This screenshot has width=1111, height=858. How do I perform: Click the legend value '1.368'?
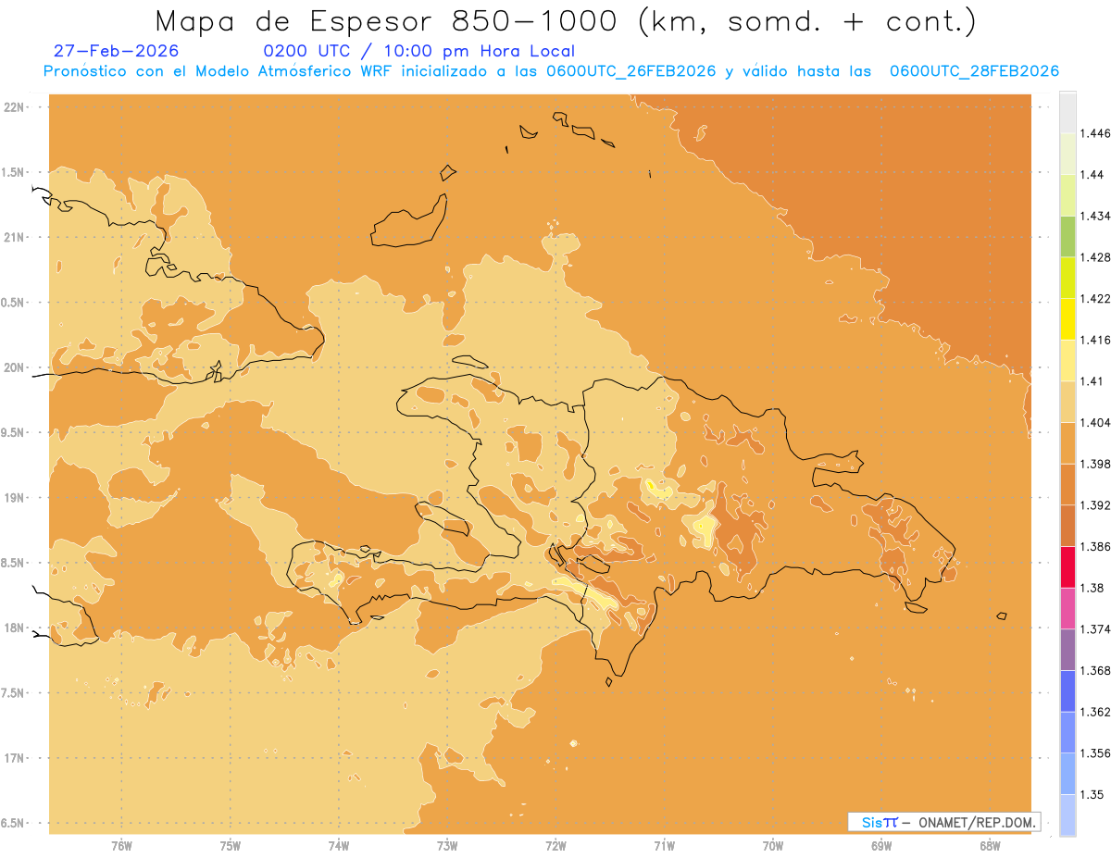(1094, 670)
